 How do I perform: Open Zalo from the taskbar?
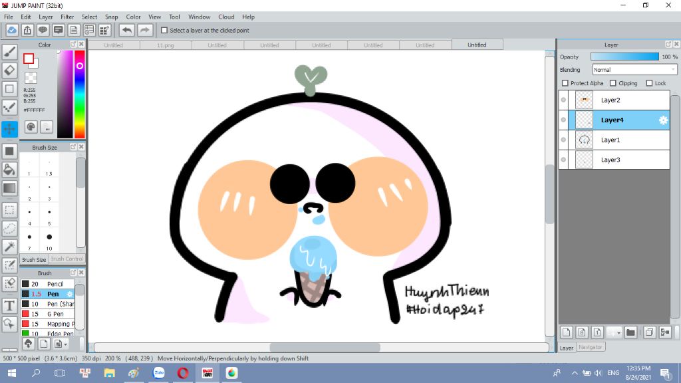159,373
